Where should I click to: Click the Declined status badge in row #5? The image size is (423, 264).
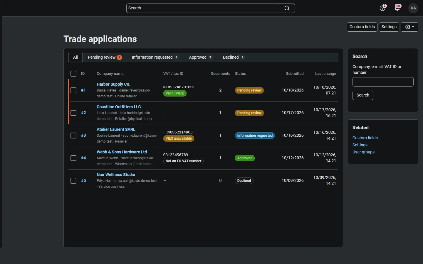[x=244, y=181]
